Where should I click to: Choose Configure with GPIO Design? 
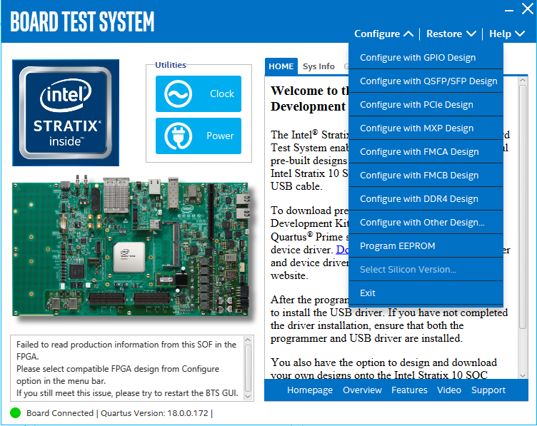[426, 58]
